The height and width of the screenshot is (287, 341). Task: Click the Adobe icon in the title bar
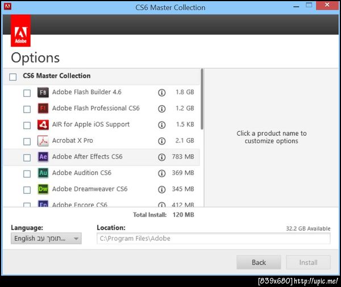pyautogui.click(x=7, y=6)
